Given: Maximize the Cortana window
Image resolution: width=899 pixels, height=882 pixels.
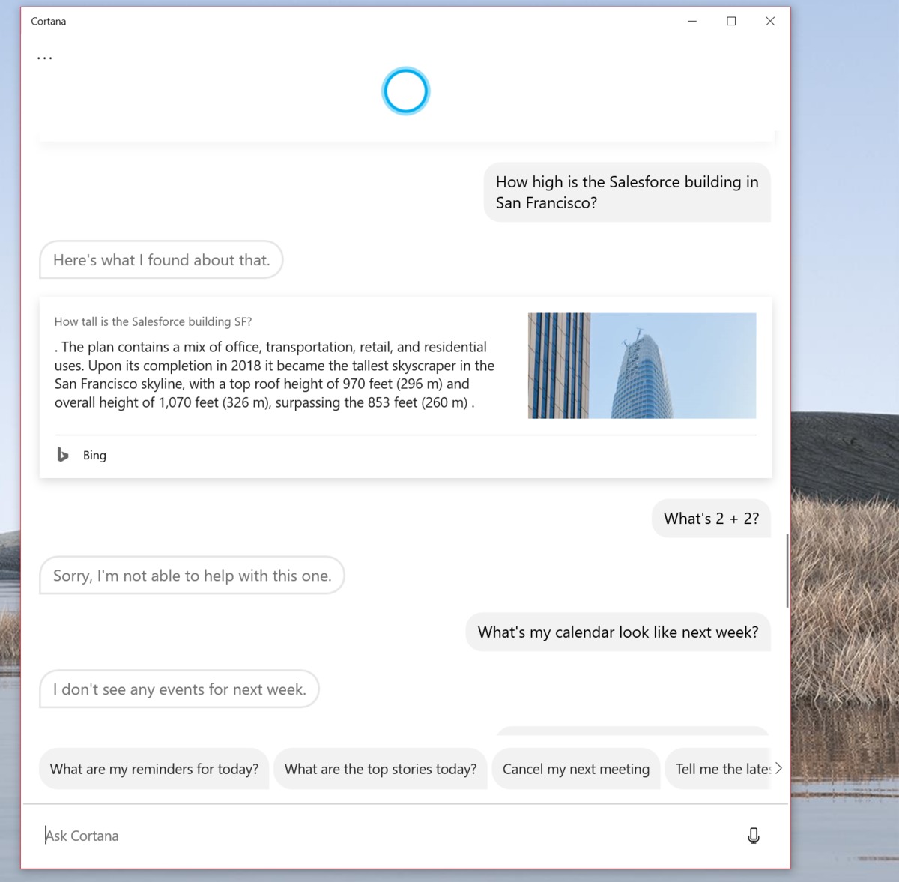Looking at the screenshot, I should 731,21.
